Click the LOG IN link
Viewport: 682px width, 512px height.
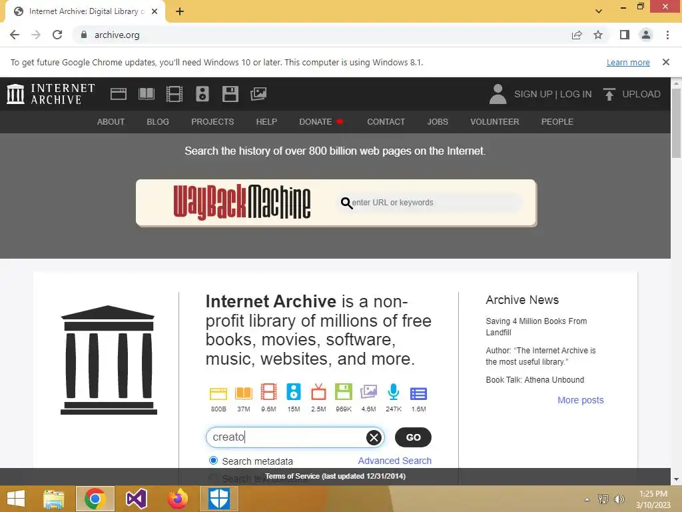[x=575, y=94]
